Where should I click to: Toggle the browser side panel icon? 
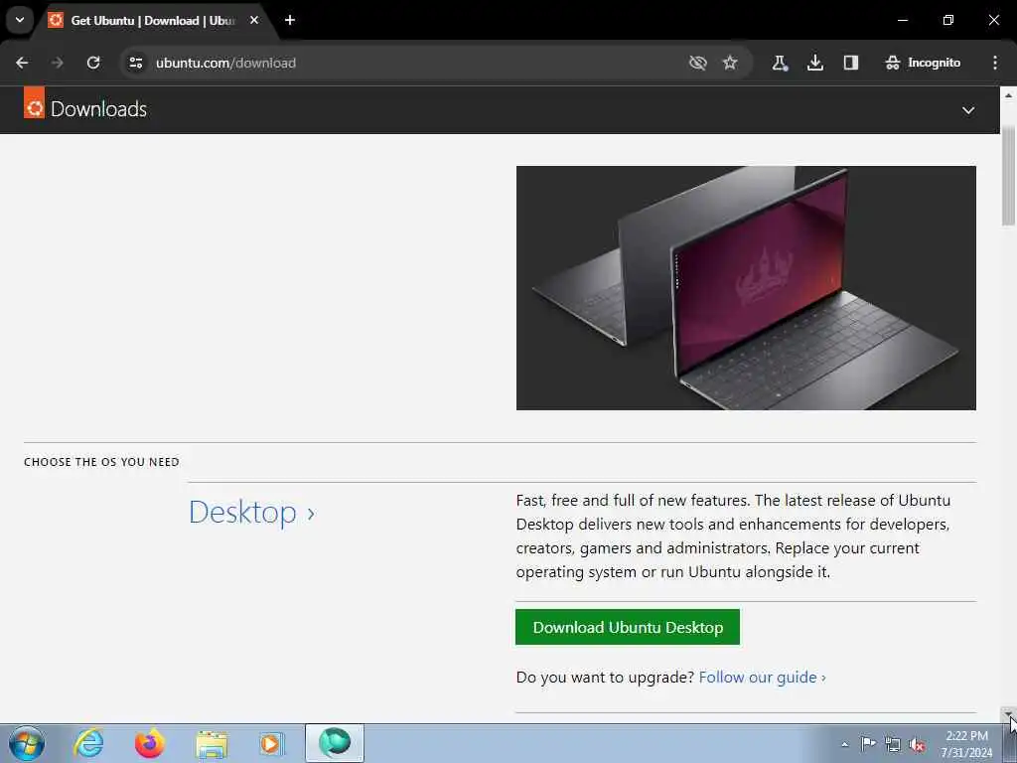coord(851,63)
